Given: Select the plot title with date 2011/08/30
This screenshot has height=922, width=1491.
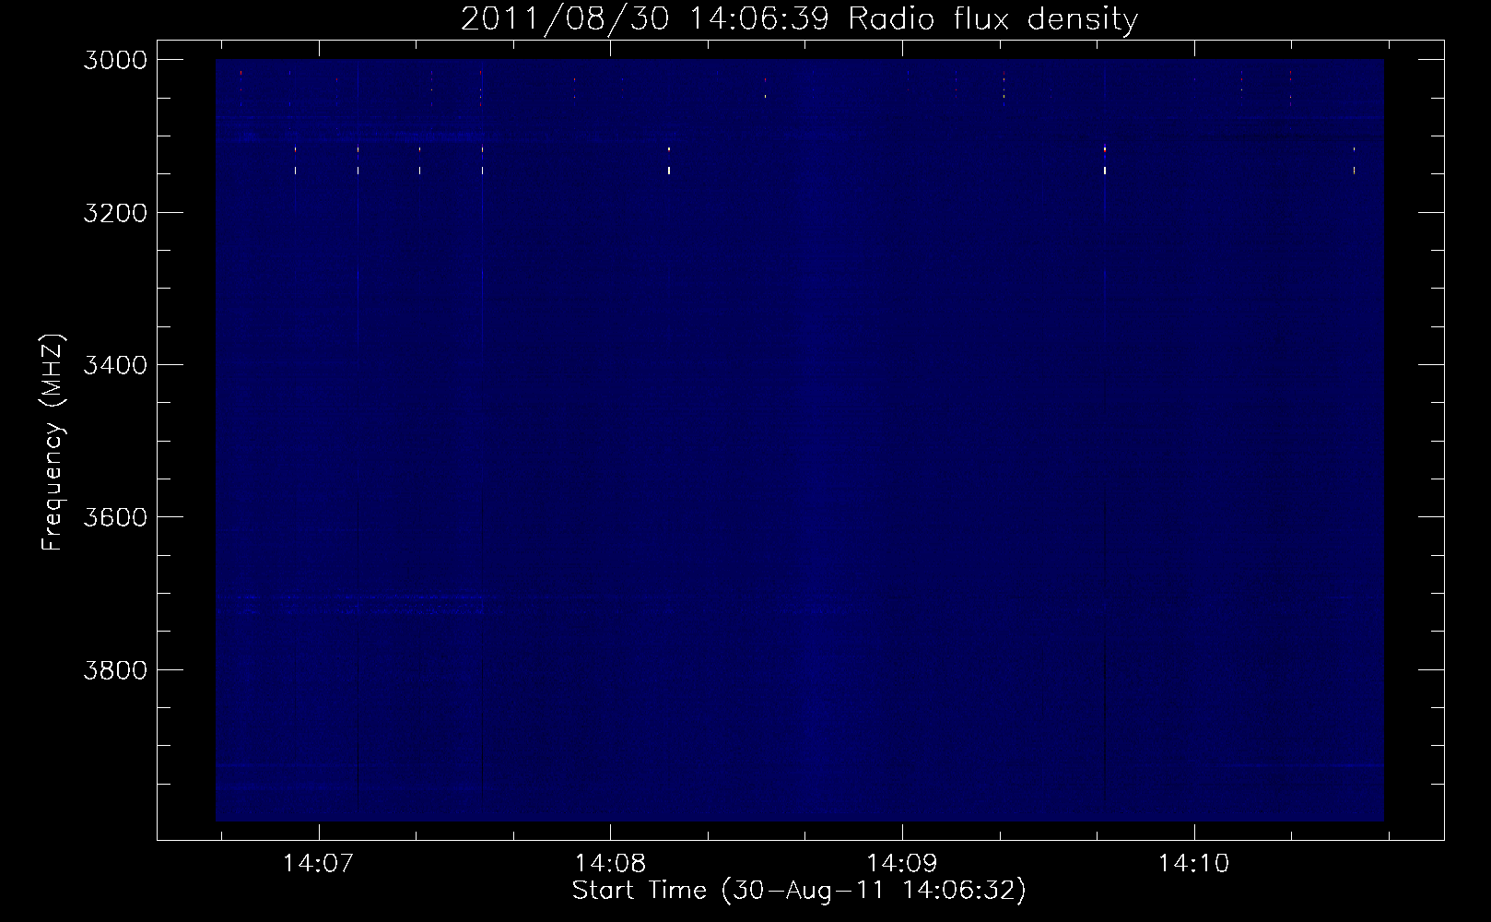Looking at the screenshot, I should [x=799, y=18].
